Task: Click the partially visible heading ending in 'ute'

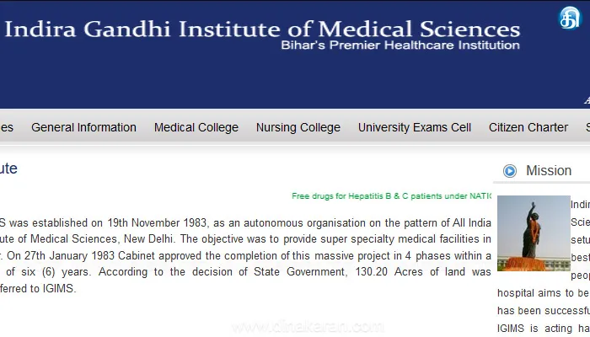Action: 8,168
